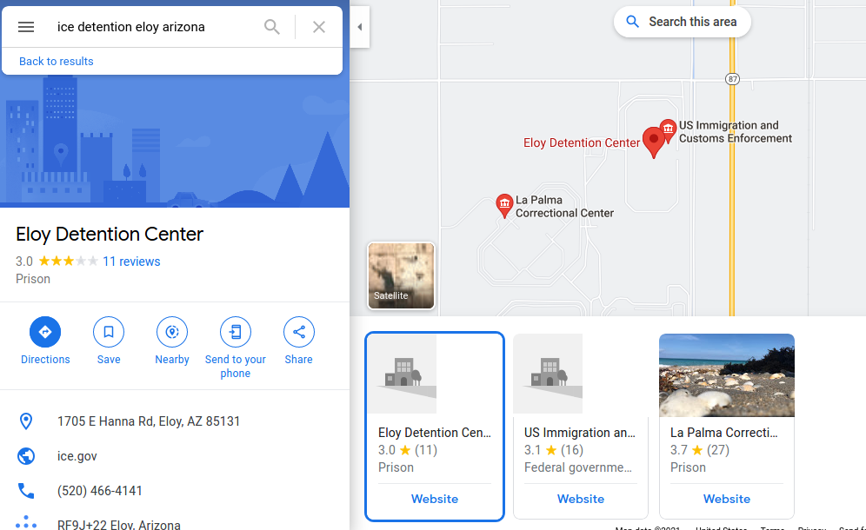The image size is (866, 530).
Task: Click inside the search text field
Action: tap(155, 26)
